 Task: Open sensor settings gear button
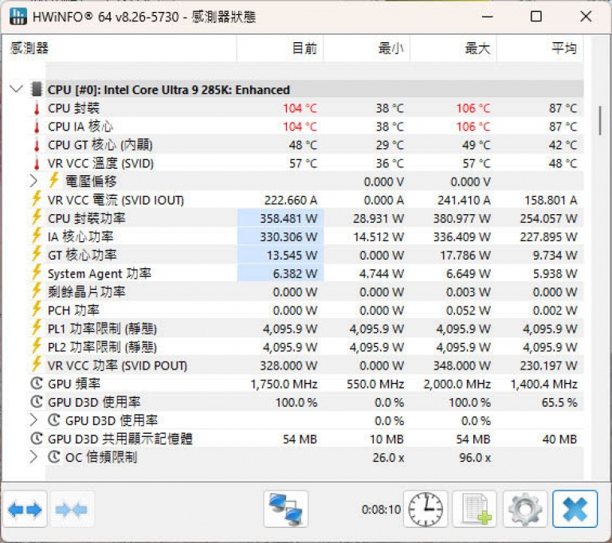pos(525,510)
